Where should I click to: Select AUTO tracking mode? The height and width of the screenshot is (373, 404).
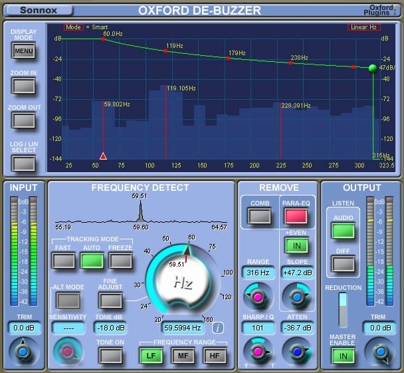92,260
